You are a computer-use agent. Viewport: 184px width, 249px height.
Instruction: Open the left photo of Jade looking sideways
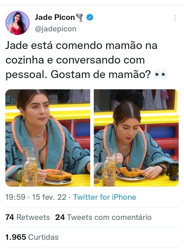click(x=48, y=138)
